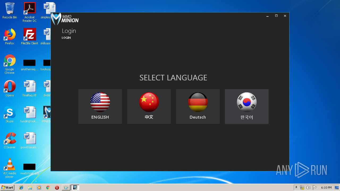Open the readytype.jpg file
340x191 pixels.
point(29,169)
